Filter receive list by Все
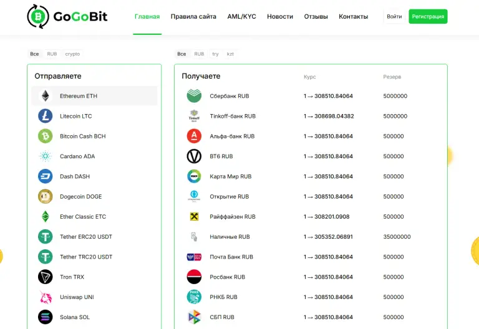This screenshot has width=479, height=329. (181, 54)
